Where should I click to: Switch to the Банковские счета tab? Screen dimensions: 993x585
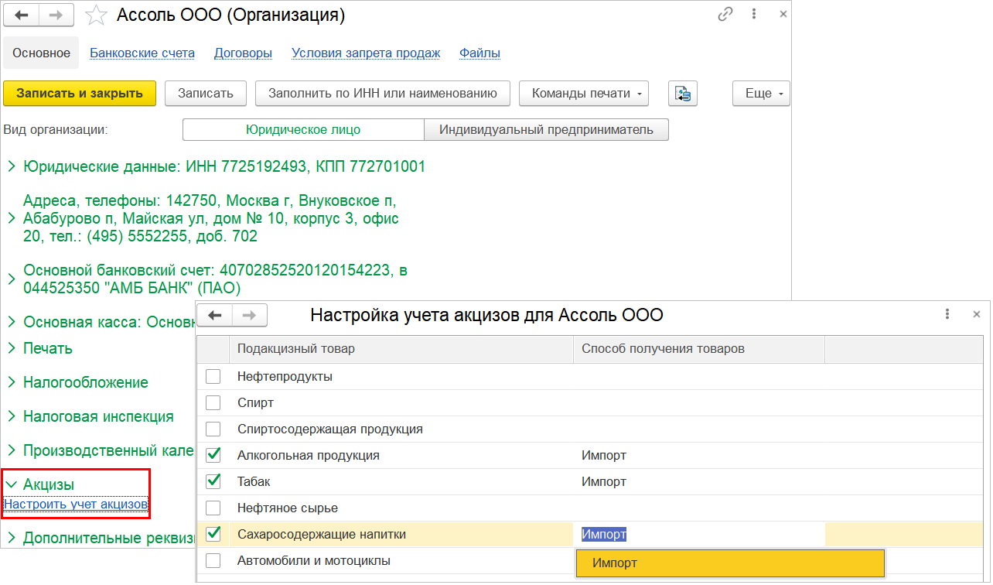[142, 53]
